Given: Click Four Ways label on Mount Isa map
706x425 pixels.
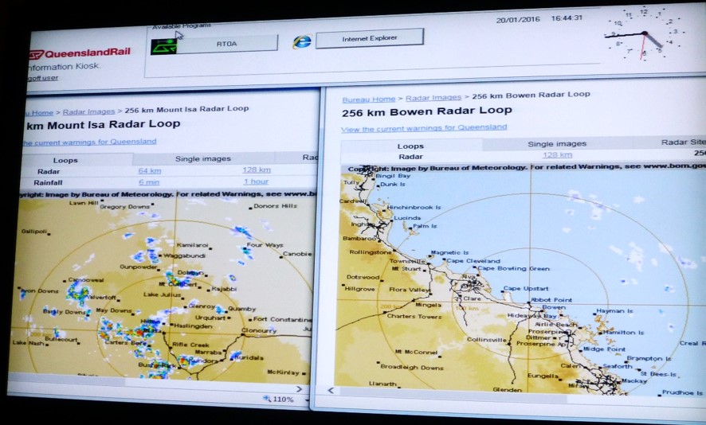Looking at the screenshot, I should 265,246.
